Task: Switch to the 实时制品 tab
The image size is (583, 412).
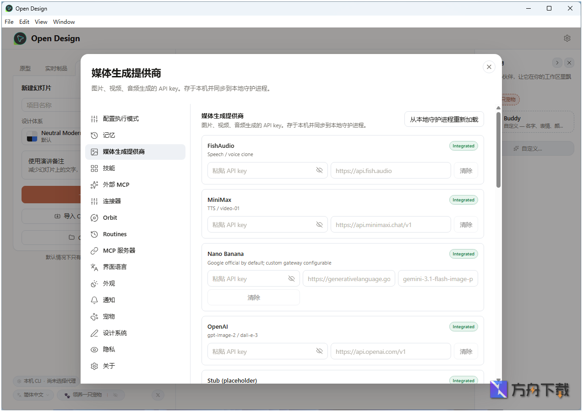Action: (x=56, y=68)
